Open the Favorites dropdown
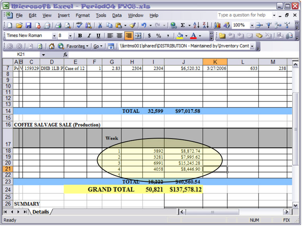Viewport: 302px width, 226px height. pos(77,46)
